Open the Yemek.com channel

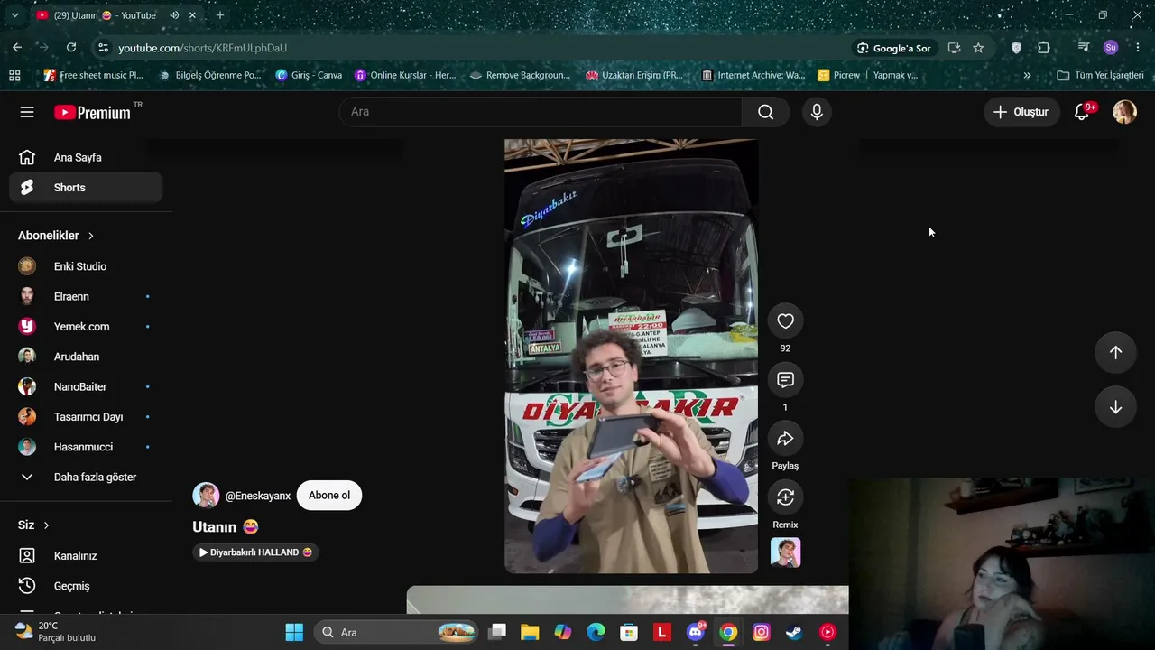pyautogui.click(x=86, y=327)
